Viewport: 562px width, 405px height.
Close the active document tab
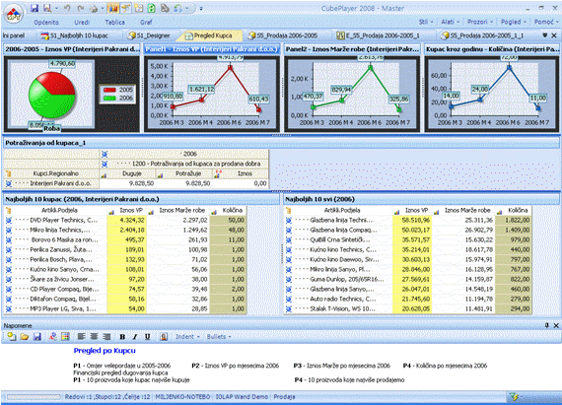(554, 35)
